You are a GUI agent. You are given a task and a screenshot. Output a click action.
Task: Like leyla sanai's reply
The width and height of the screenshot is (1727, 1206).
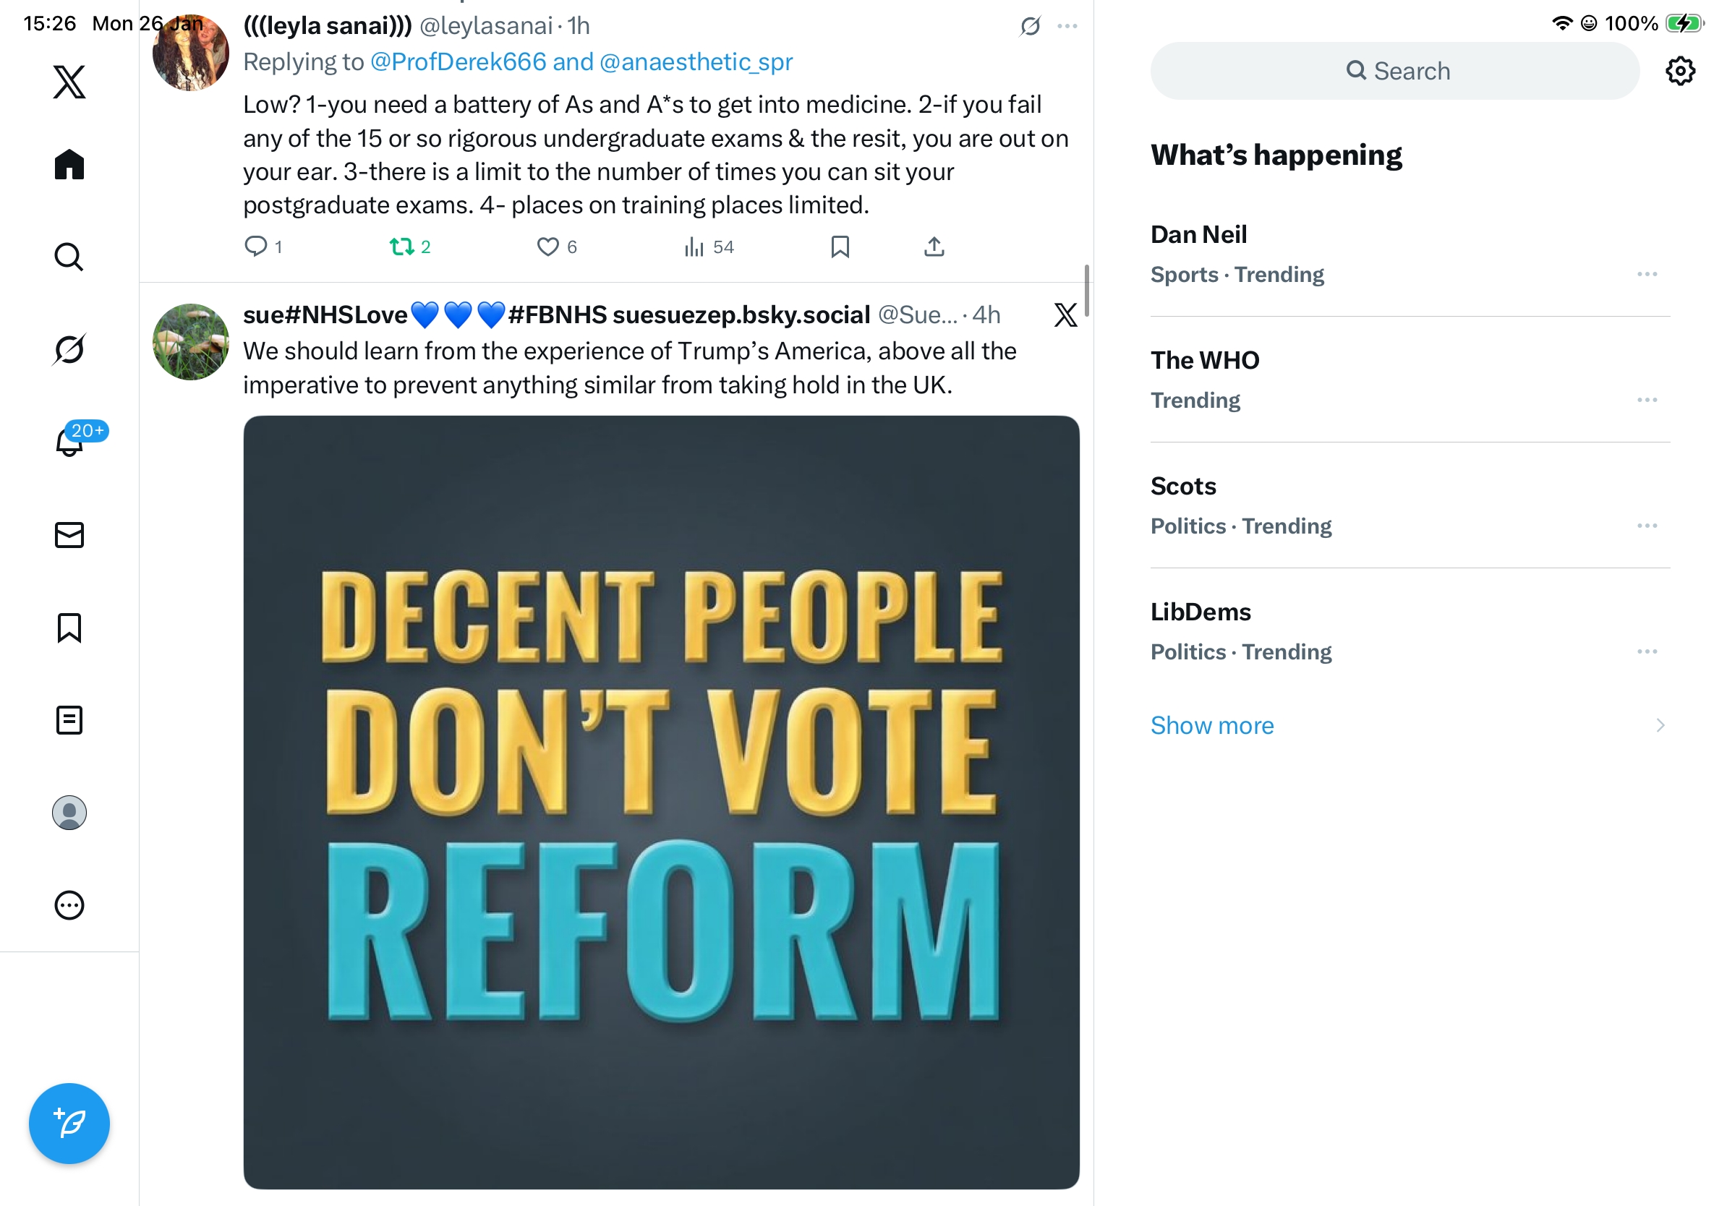click(547, 247)
